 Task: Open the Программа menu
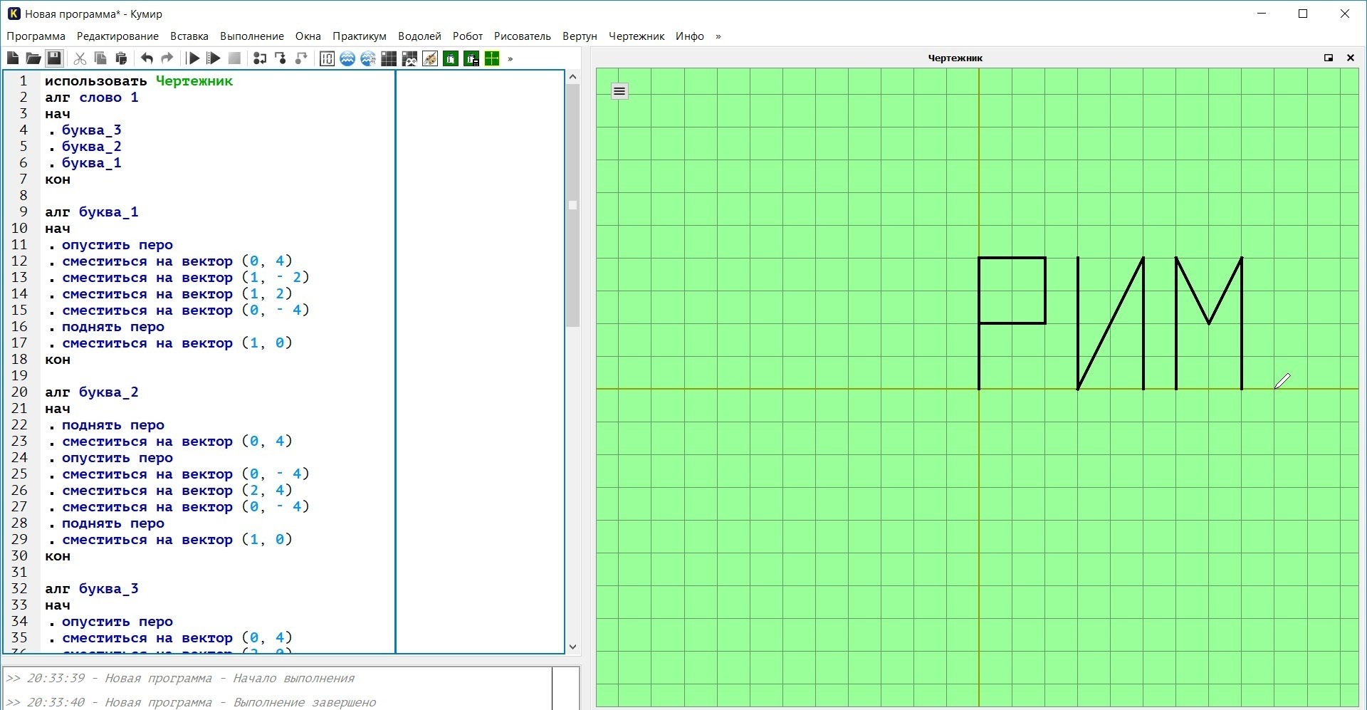click(x=36, y=36)
